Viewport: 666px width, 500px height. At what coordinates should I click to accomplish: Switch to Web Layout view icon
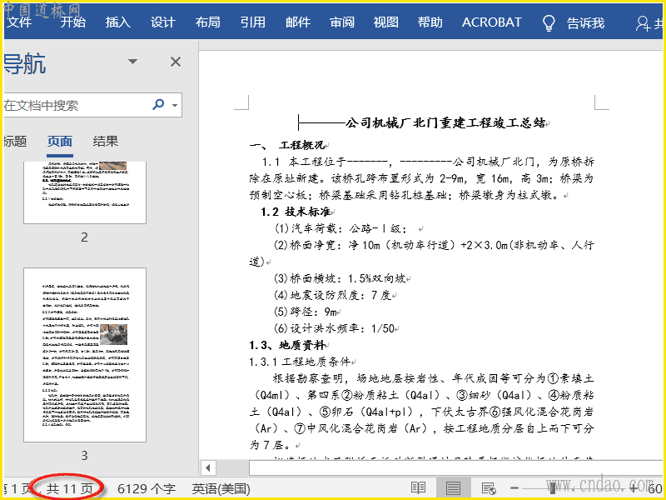tap(488, 487)
